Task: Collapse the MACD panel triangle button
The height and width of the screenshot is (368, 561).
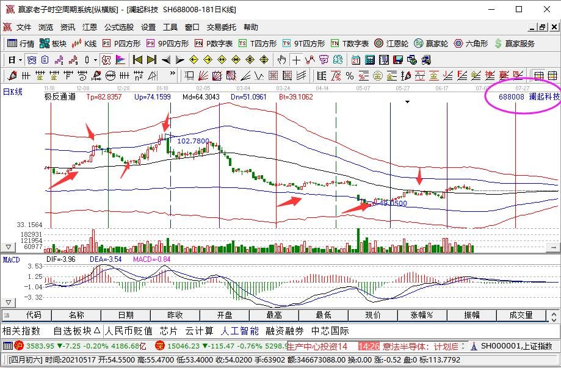Action: click(8, 303)
